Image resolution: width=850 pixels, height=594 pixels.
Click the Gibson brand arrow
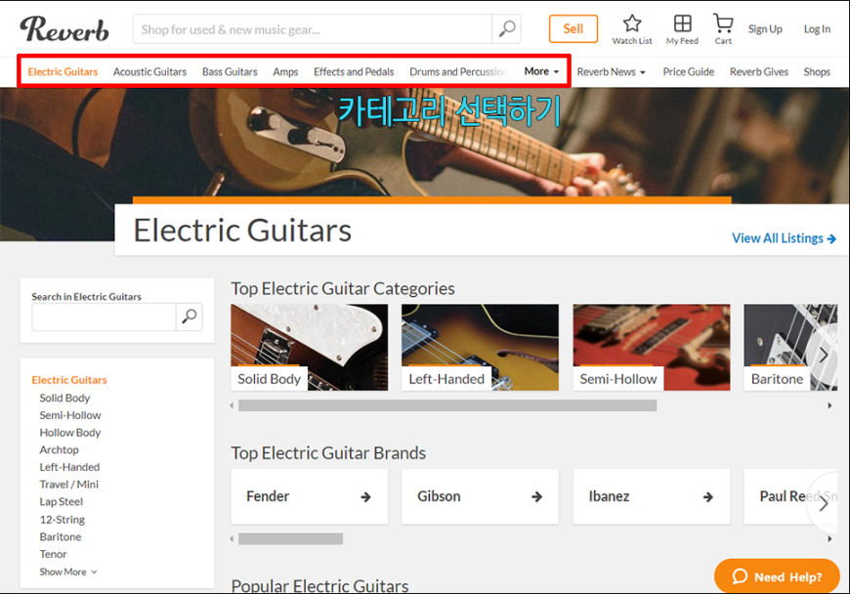pos(536,496)
